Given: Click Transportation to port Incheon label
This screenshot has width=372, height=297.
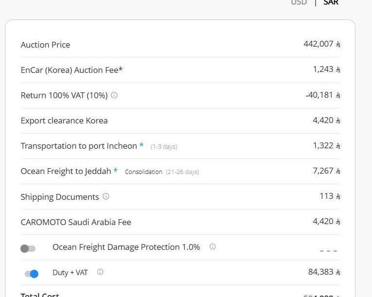Looking at the screenshot, I should pyautogui.click(x=79, y=146).
